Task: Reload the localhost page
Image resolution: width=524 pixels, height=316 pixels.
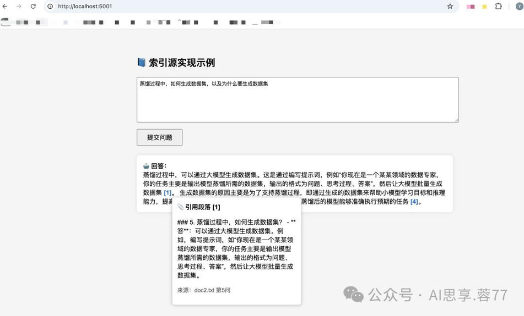Action: pyautogui.click(x=33, y=7)
